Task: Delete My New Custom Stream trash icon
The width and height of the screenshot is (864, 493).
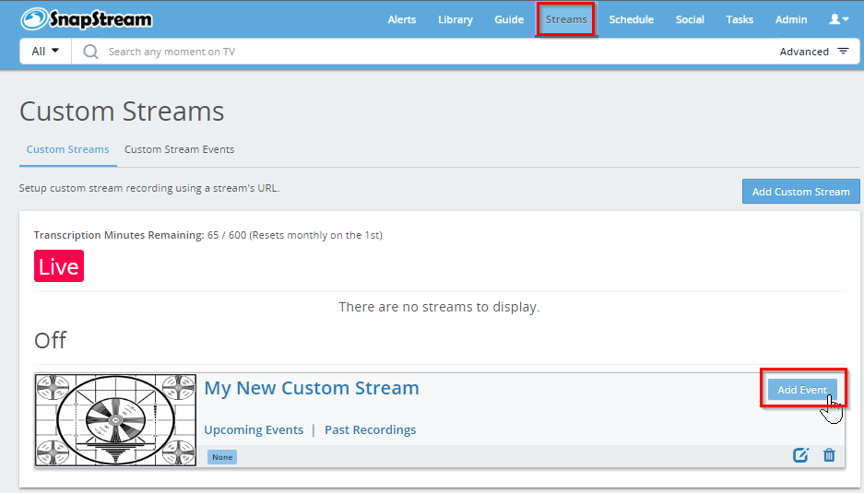Action: (x=829, y=455)
